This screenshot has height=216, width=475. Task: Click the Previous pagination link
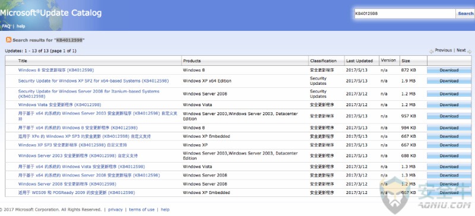(x=443, y=50)
